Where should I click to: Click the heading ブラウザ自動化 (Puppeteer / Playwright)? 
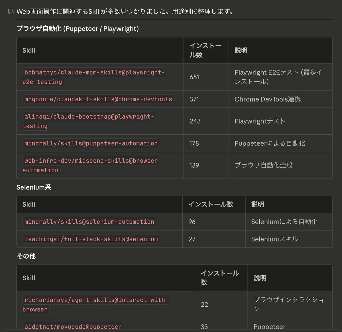point(78,29)
